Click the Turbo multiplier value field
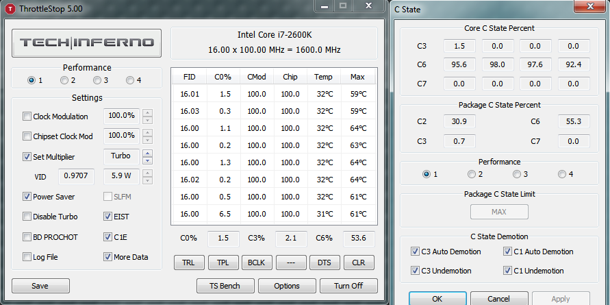The width and height of the screenshot is (610, 305). click(121, 156)
